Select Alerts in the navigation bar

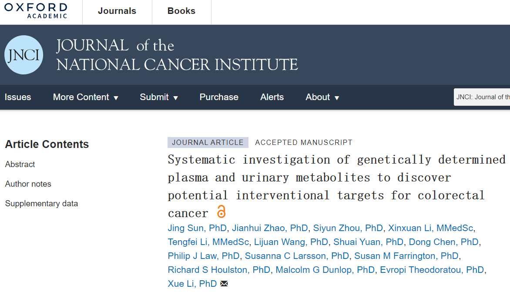(x=272, y=97)
